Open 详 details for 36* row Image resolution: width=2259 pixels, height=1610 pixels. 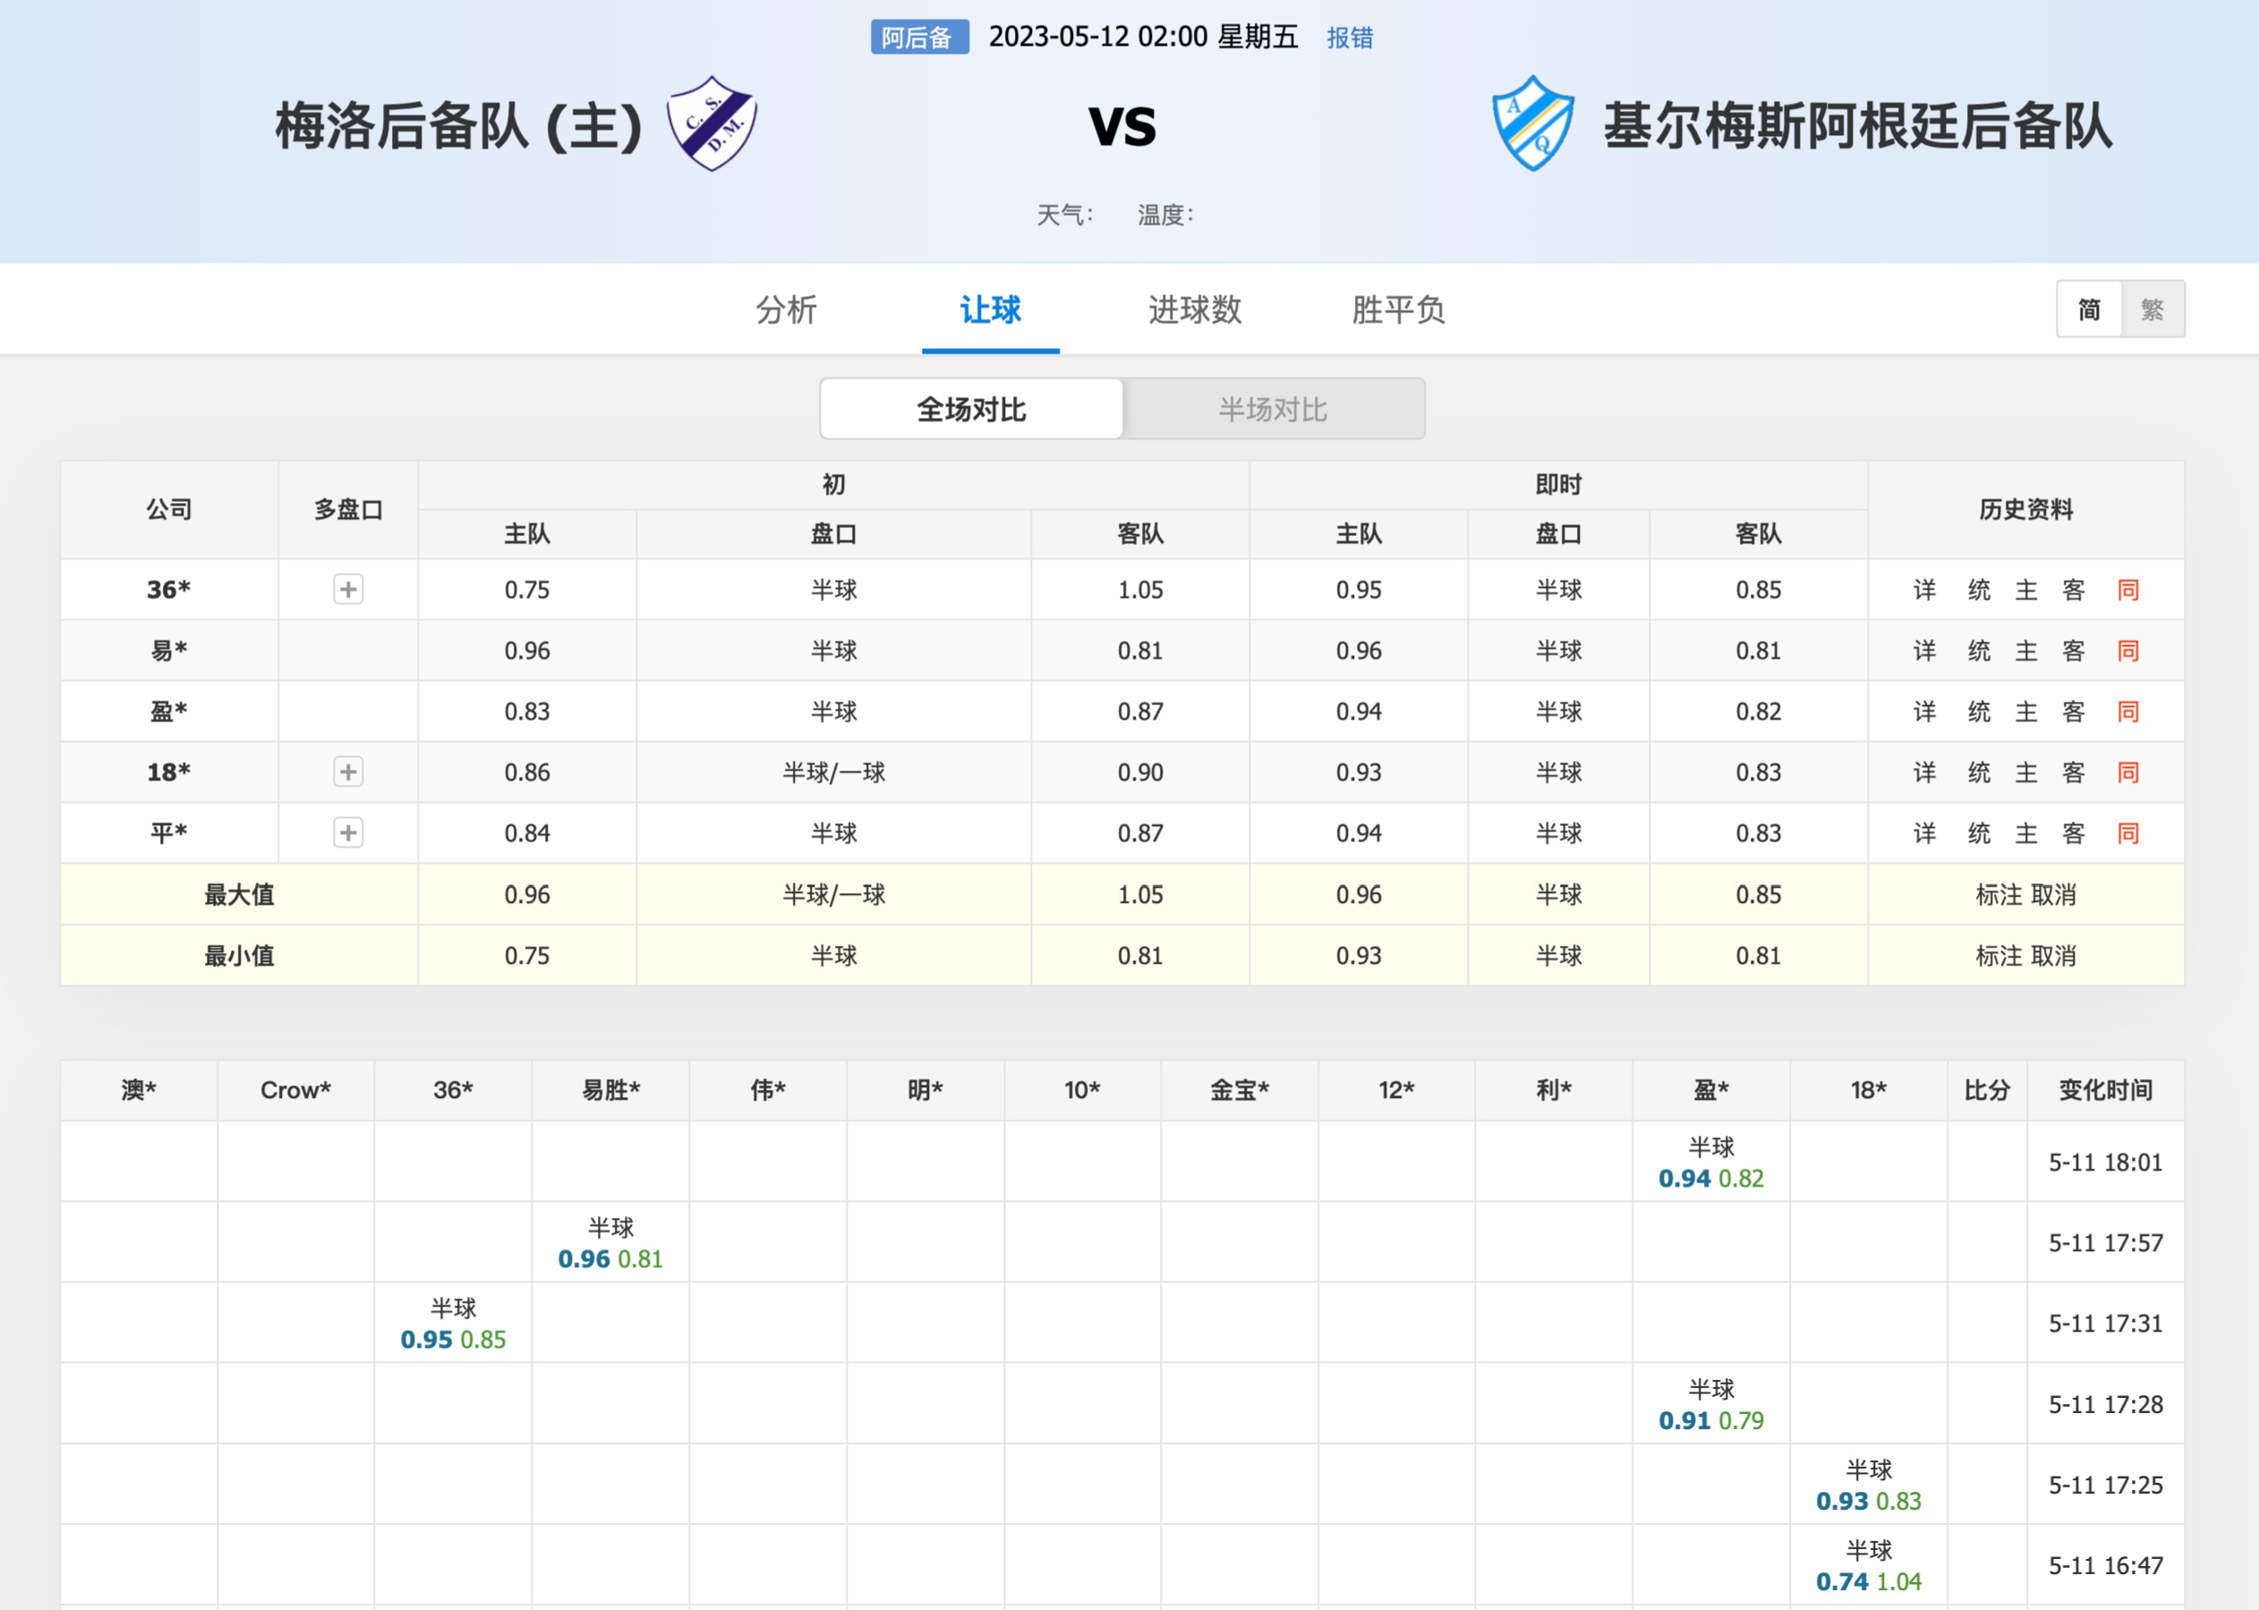point(1925,590)
